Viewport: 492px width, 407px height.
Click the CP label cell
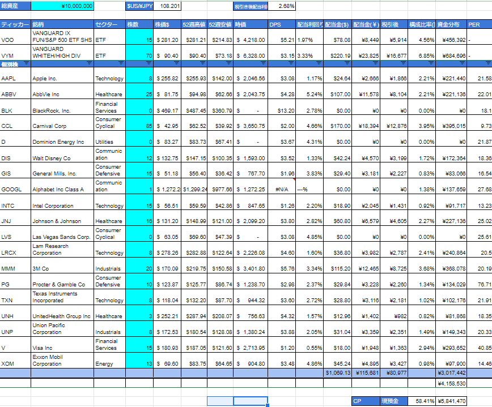pyautogui.click(x=366, y=401)
